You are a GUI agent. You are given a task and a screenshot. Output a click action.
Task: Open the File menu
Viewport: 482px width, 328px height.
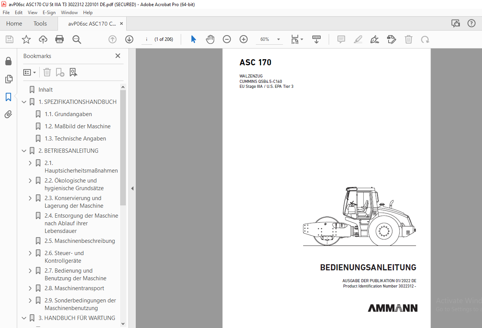[x=6, y=12]
